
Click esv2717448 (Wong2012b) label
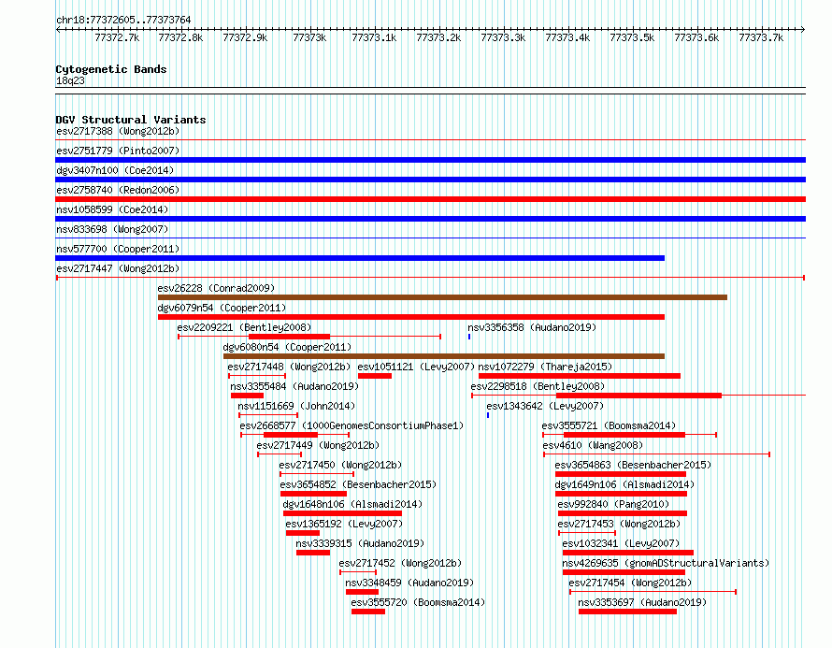tap(289, 367)
